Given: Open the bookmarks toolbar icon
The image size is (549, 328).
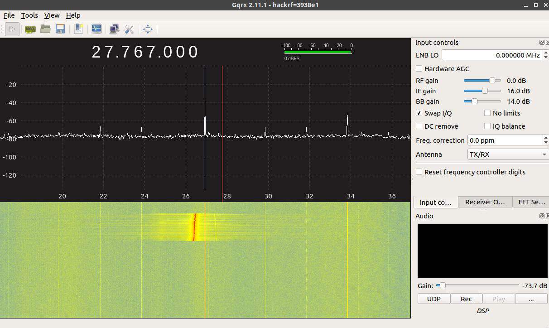Looking at the screenshot, I should tap(78, 29).
